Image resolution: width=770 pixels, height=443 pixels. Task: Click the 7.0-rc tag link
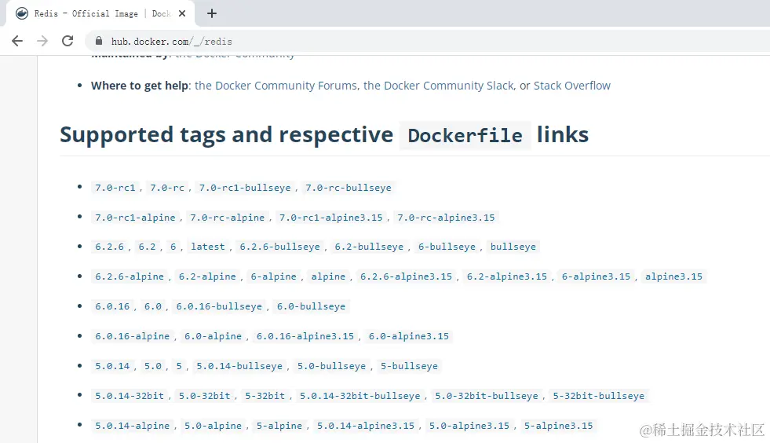click(x=167, y=188)
